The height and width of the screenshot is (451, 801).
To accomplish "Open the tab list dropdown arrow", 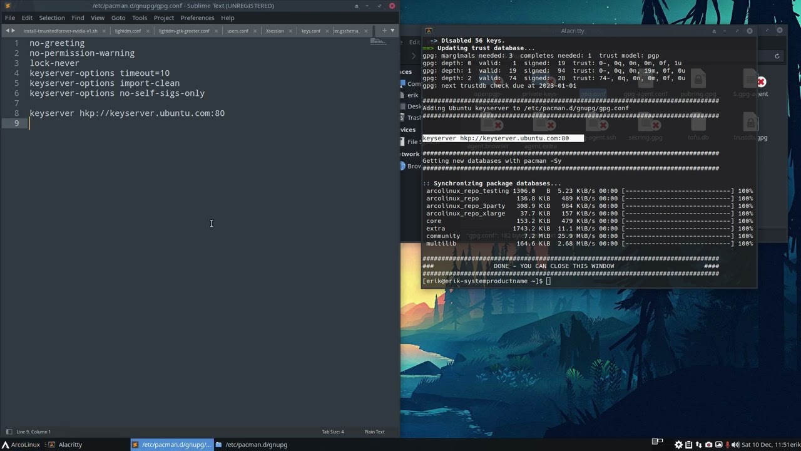I will 392,31.
